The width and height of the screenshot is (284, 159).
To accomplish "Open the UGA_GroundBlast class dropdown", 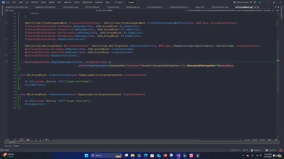I will pos(140,11).
